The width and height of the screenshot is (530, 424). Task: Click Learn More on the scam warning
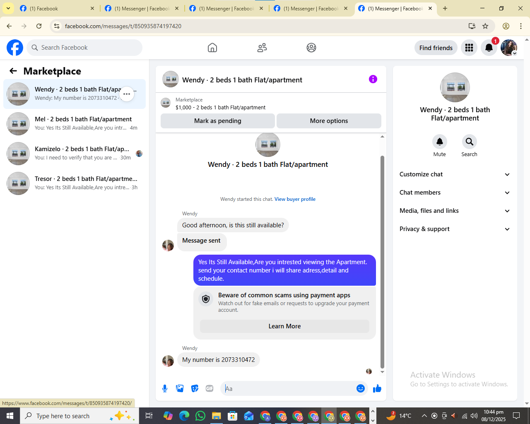point(284,326)
